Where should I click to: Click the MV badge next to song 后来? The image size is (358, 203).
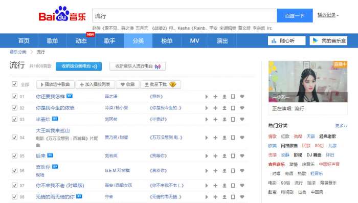(50, 155)
